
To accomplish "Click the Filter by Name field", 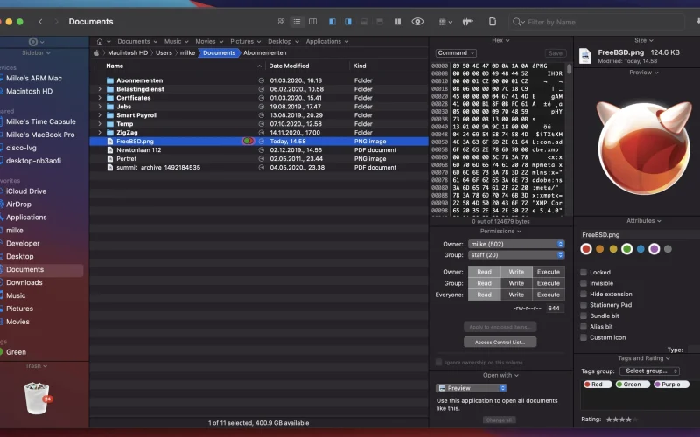I will tap(596, 22).
